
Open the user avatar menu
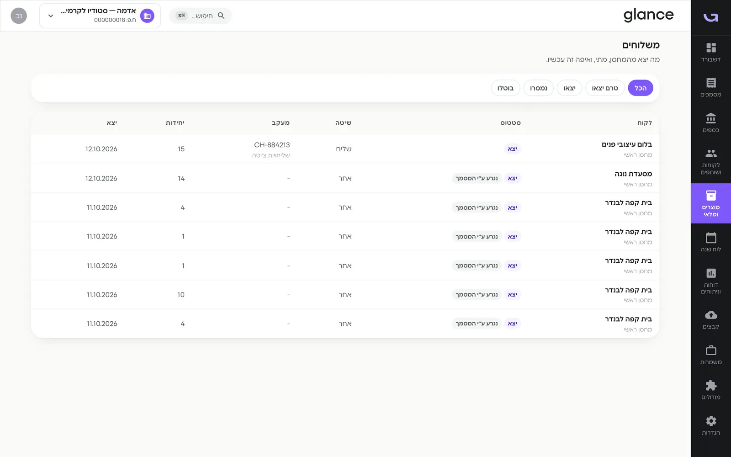point(19,16)
